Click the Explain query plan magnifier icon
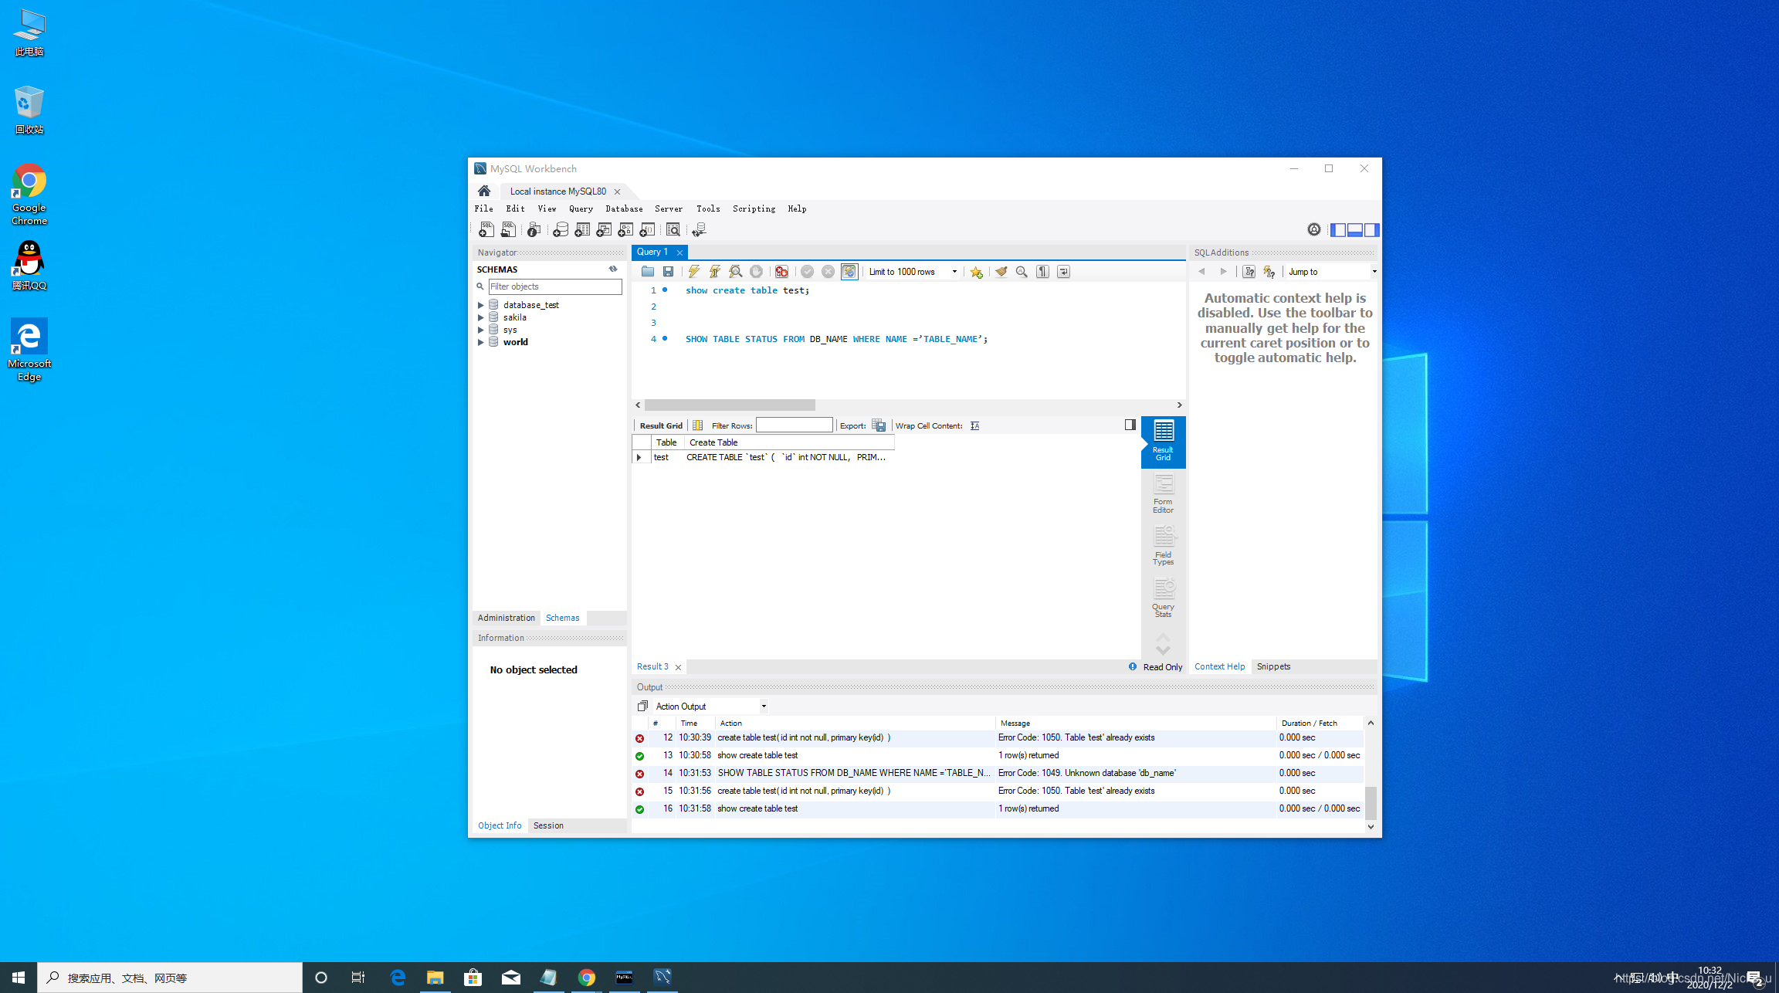This screenshot has height=993, width=1779. tap(735, 272)
